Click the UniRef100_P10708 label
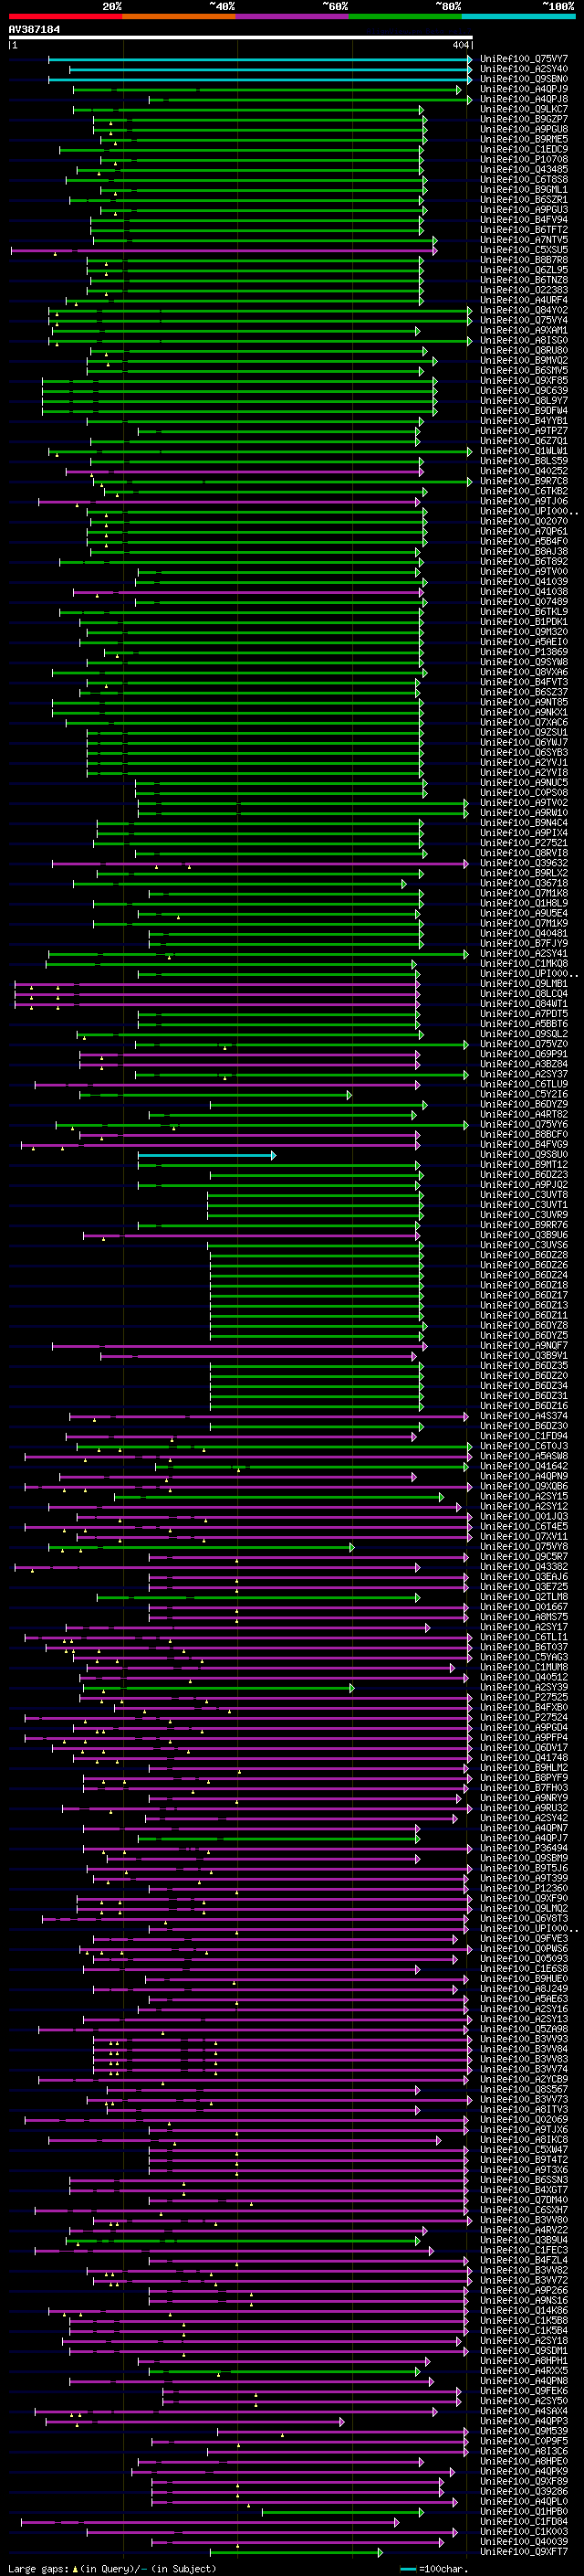 pos(523,159)
